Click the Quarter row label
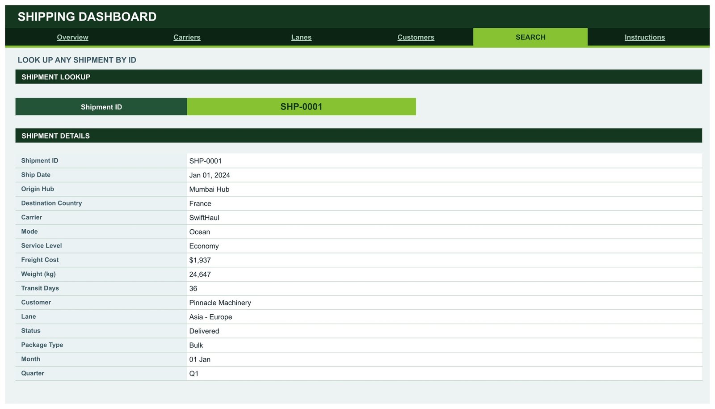715x409 pixels. pyautogui.click(x=33, y=373)
